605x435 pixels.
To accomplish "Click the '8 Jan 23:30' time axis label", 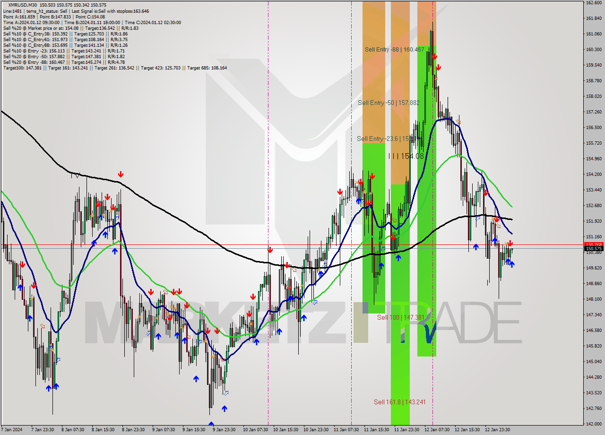I will pos(132,430).
